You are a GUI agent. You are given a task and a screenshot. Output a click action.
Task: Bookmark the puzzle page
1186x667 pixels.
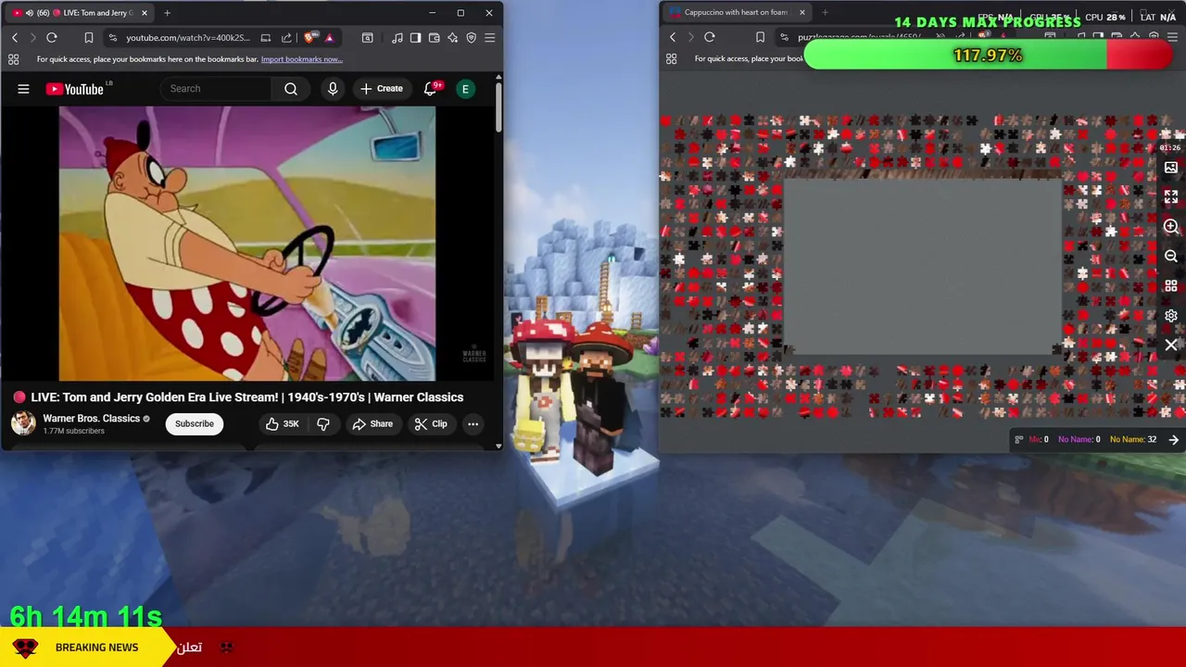tap(760, 37)
